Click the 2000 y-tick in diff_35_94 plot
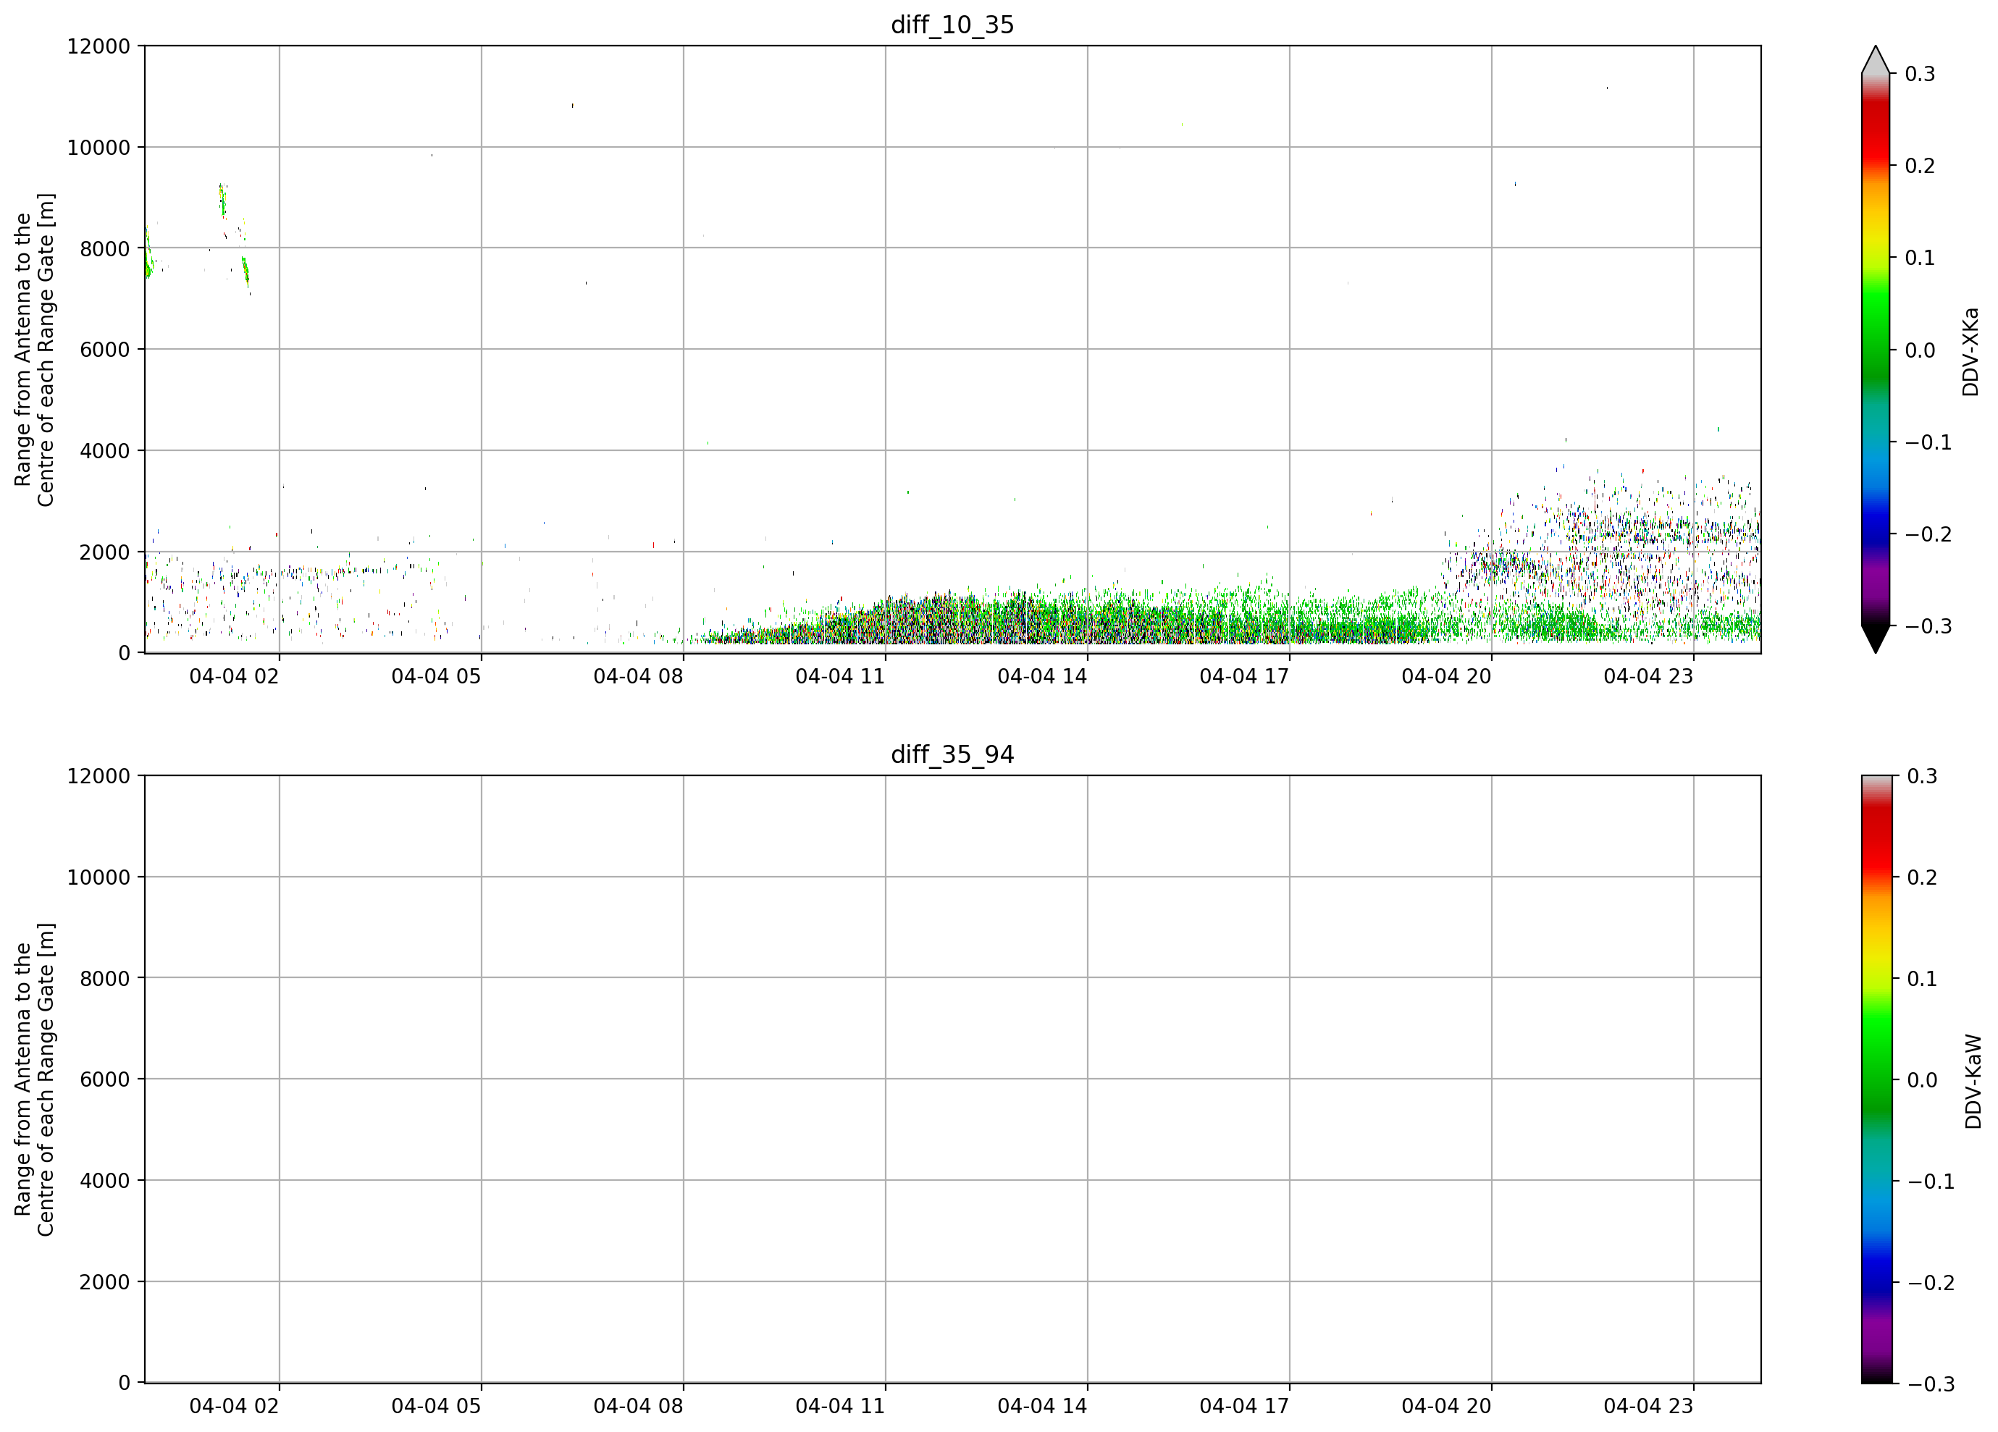This screenshot has height=1432, width=1998. (x=105, y=1282)
